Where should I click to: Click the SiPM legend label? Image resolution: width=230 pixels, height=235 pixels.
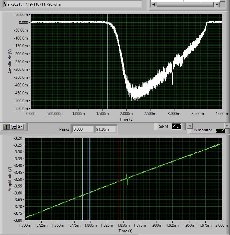[x=163, y=126]
